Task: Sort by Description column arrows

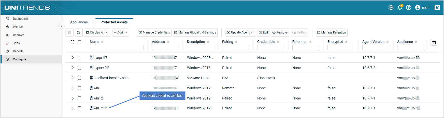Action: point(208,42)
